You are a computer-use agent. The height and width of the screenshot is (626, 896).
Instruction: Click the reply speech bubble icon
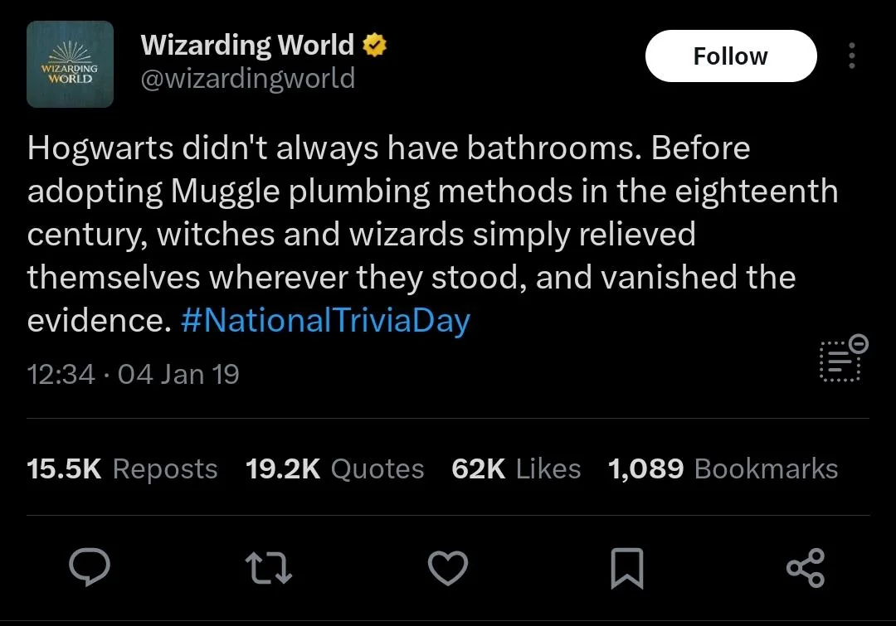90,567
